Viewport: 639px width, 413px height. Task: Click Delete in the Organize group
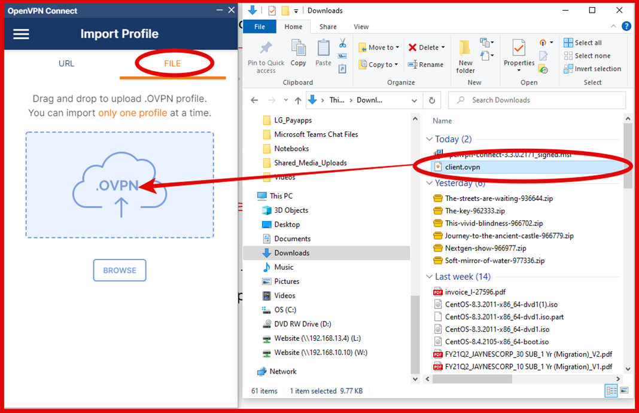426,48
